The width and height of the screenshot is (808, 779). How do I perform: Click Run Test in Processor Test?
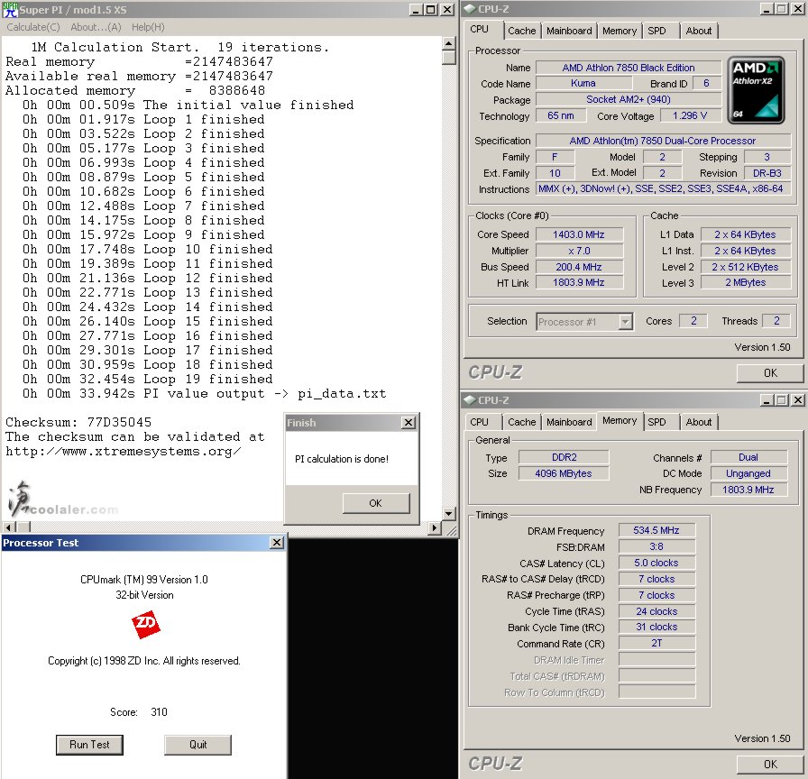click(89, 745)
